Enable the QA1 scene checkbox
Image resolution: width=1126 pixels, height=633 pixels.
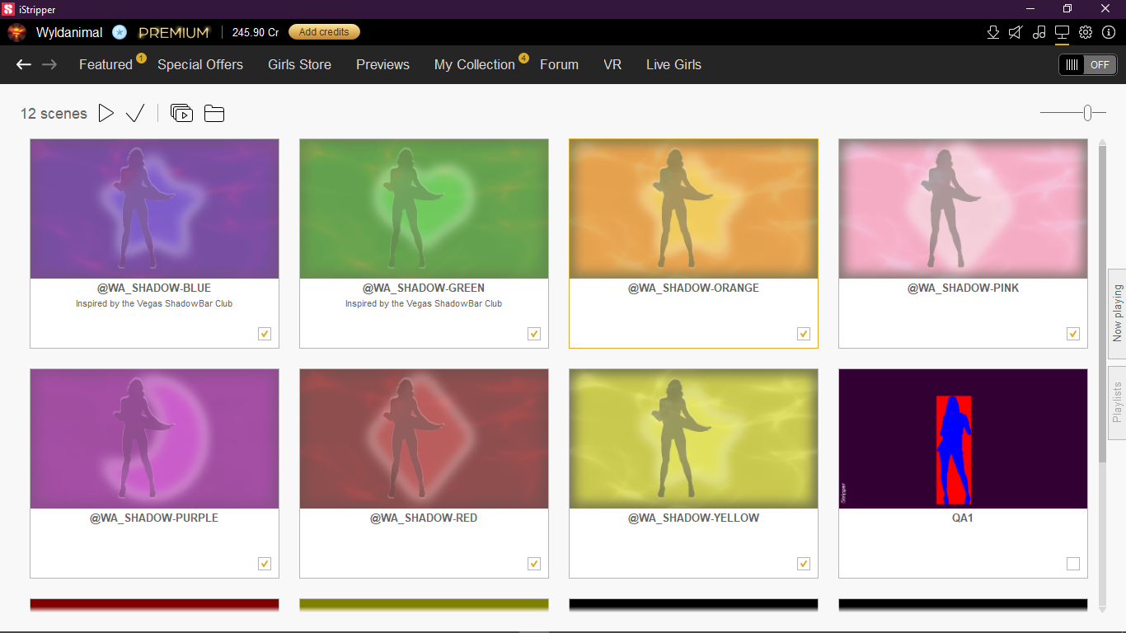click(x=1072, y=564)
